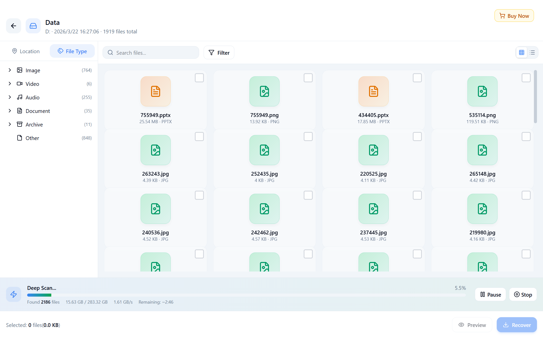Click the Deep Scan lightning icon
Viewport: 543px width, 338px height.
click(14, 294)
